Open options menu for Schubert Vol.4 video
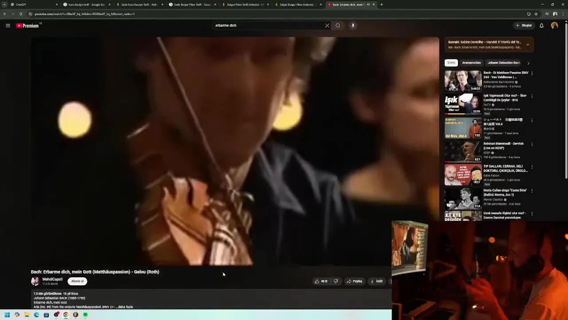Viewport: 568px width, 320px height. point(532,120)
